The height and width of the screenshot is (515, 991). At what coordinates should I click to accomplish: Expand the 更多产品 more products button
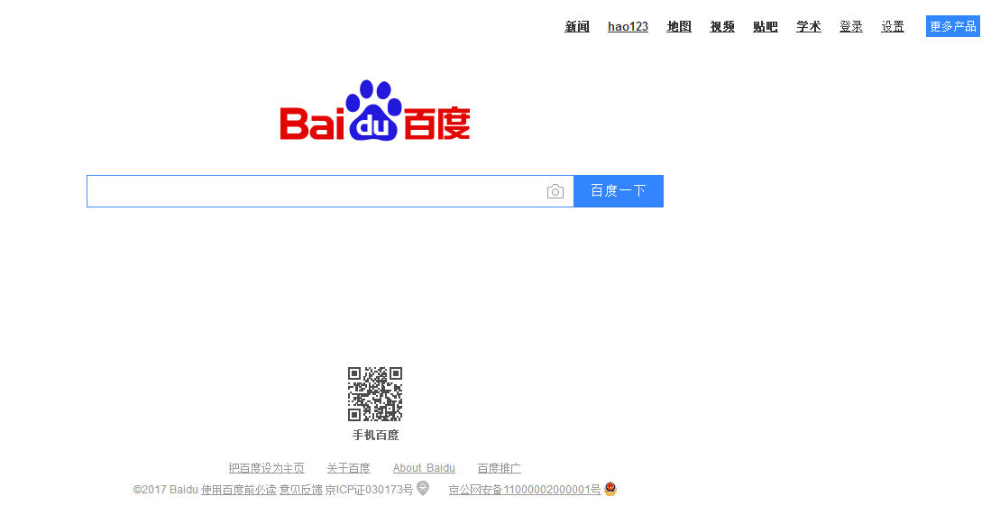[953, 26]
